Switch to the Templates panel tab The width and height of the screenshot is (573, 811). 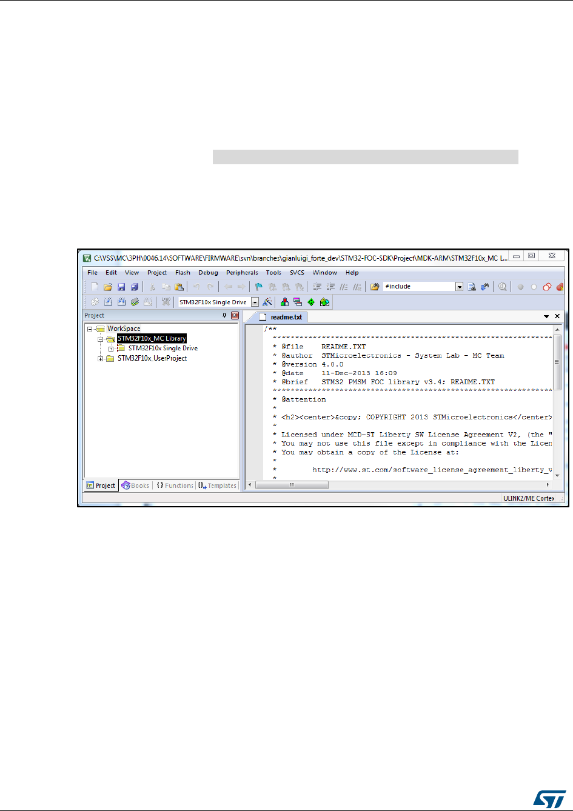(x=217, y=486)
